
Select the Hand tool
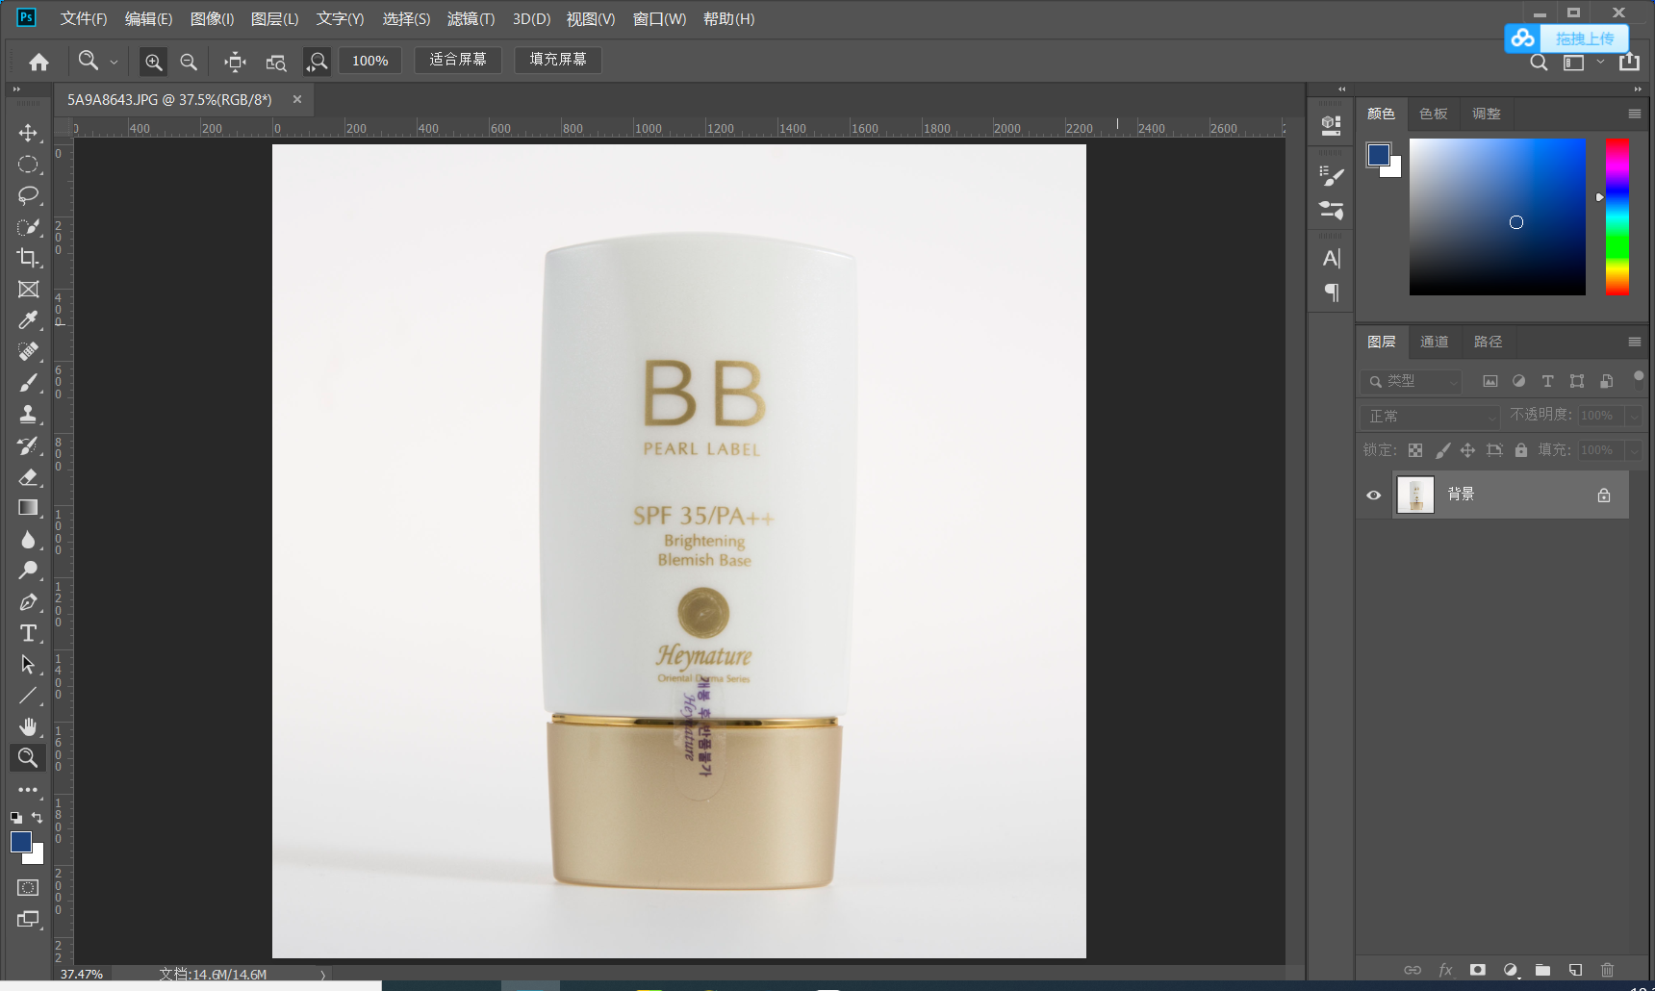[x=28, y=726]
